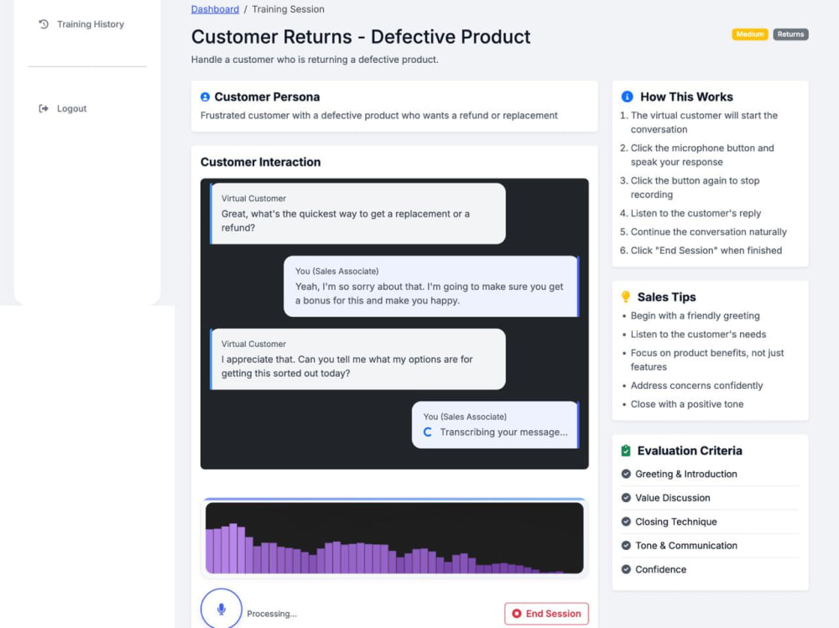The image size is (839, 628).
Task: Click the 'End Session when finished' step
Action: pos(706,251)
